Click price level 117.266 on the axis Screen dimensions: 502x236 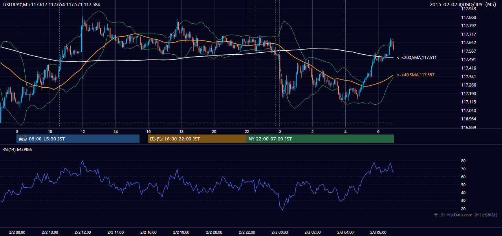468,85
